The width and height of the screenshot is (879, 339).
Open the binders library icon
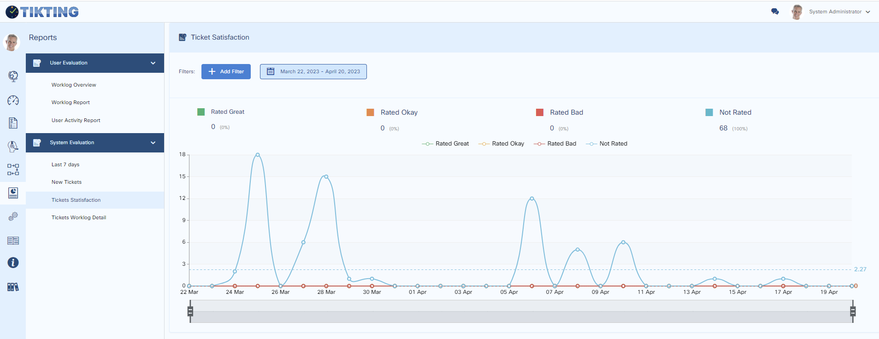(x=13, y=287)
